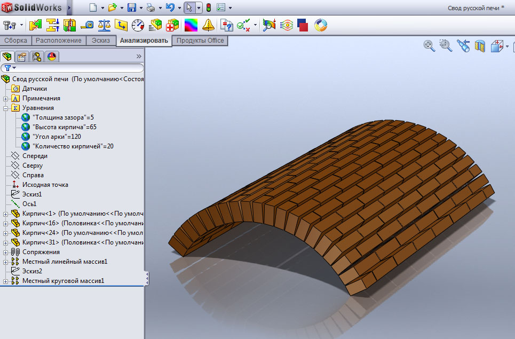Viewport: 515px width, 339px height.
Task: Click the Measure tool icon
Action: coord(87,25)
